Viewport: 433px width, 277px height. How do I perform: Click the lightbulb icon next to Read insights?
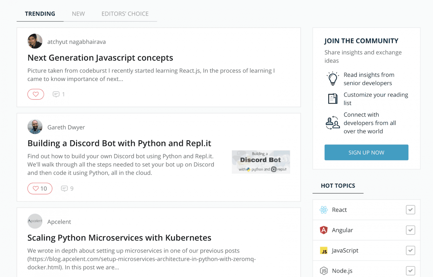[333, 79]
